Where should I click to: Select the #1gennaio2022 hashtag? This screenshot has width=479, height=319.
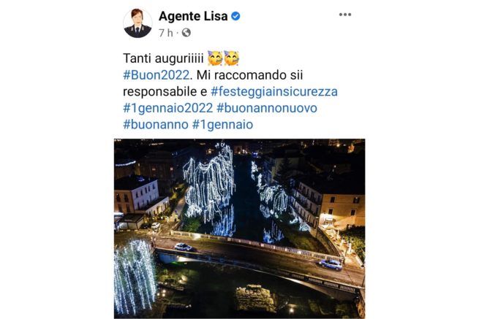point(167,108)
